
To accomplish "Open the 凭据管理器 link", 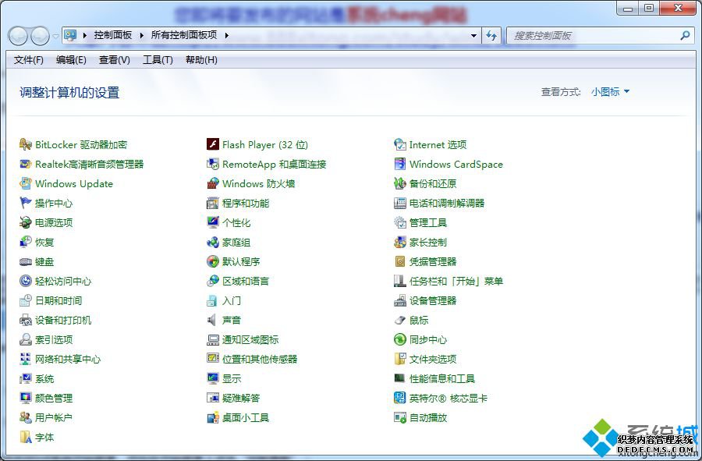I will click(x=433, y=262).
